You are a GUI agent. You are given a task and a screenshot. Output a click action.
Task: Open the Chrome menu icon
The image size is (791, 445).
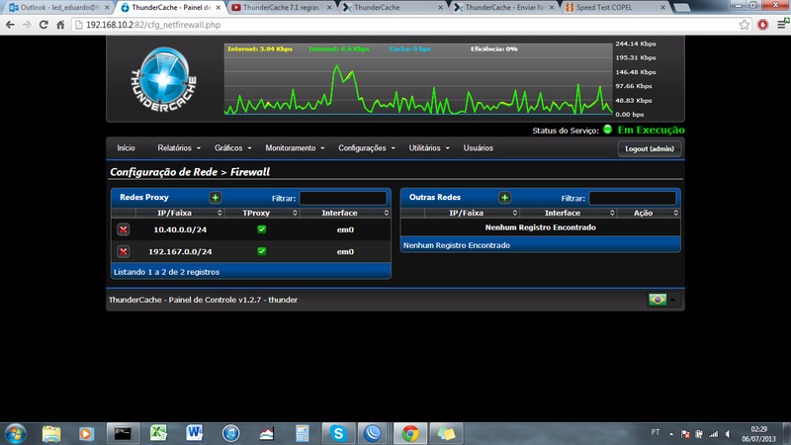tap(782, 24)
